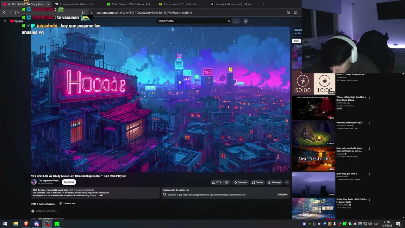405x228 pixels.
Task: Click the 90's Chill Lofi video title
Action: coord(78,176)
